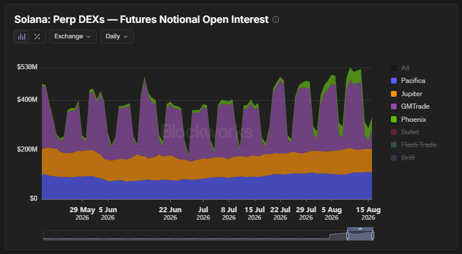This screenshot has width=462, height=254.
Task: Click the $530M y-axis label
Action: tap(28, 68)
